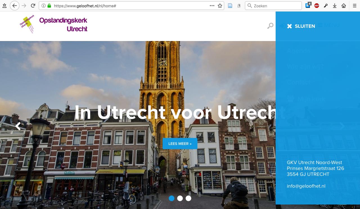Close the side menu with Sluiten
This screenshot has height=209, width=360.
(x=301, y=26)
